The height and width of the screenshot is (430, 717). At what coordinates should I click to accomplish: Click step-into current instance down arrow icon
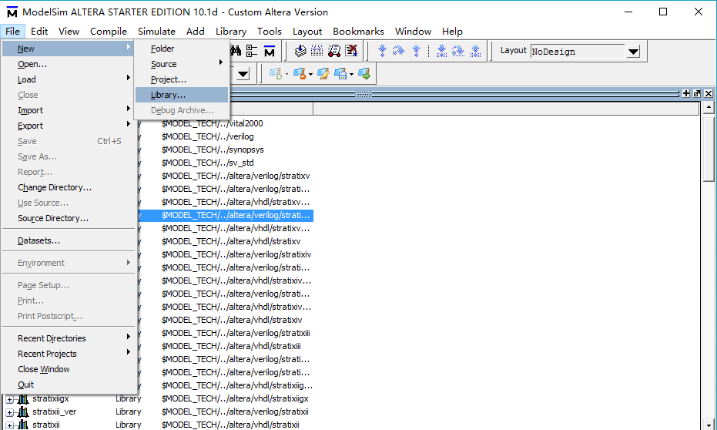tap(441, 51)
